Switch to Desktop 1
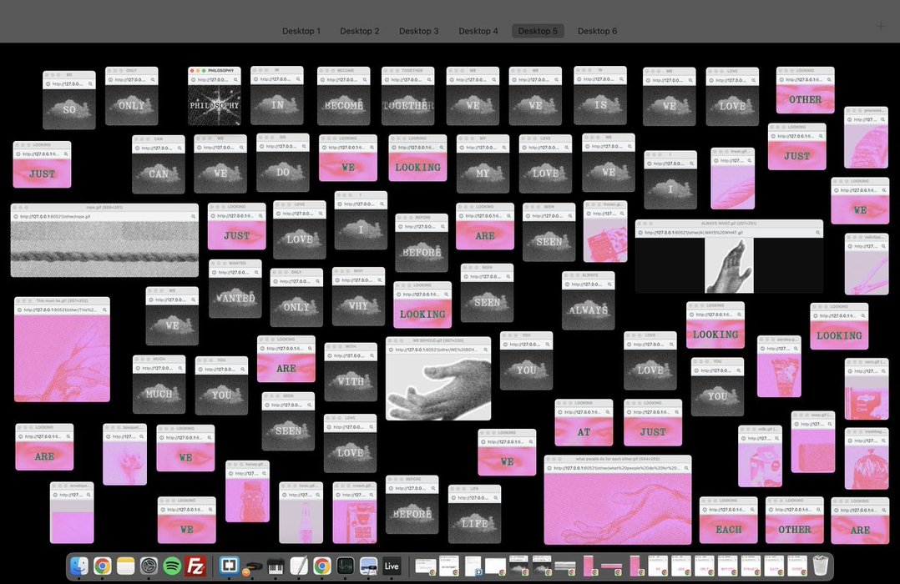Screen dimensions: 900x584 pyautogui.click(x=301, y=31)
